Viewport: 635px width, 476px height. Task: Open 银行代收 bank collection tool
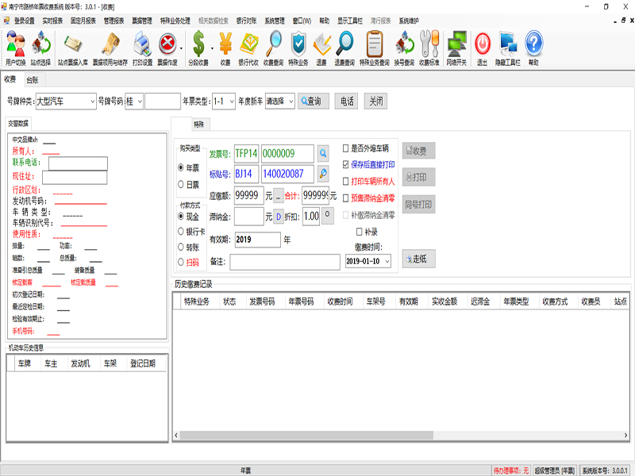point(248,48)
